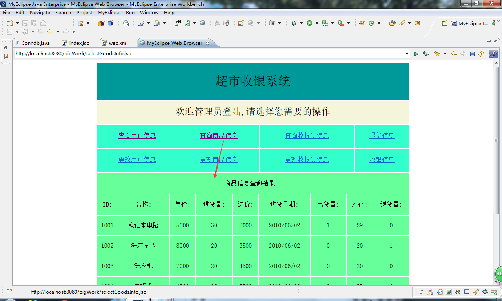Image resolution: width=502 pixels, height=301 pixels.
Task: Click the 海尔空调 name cell
Action: (144, 246)
